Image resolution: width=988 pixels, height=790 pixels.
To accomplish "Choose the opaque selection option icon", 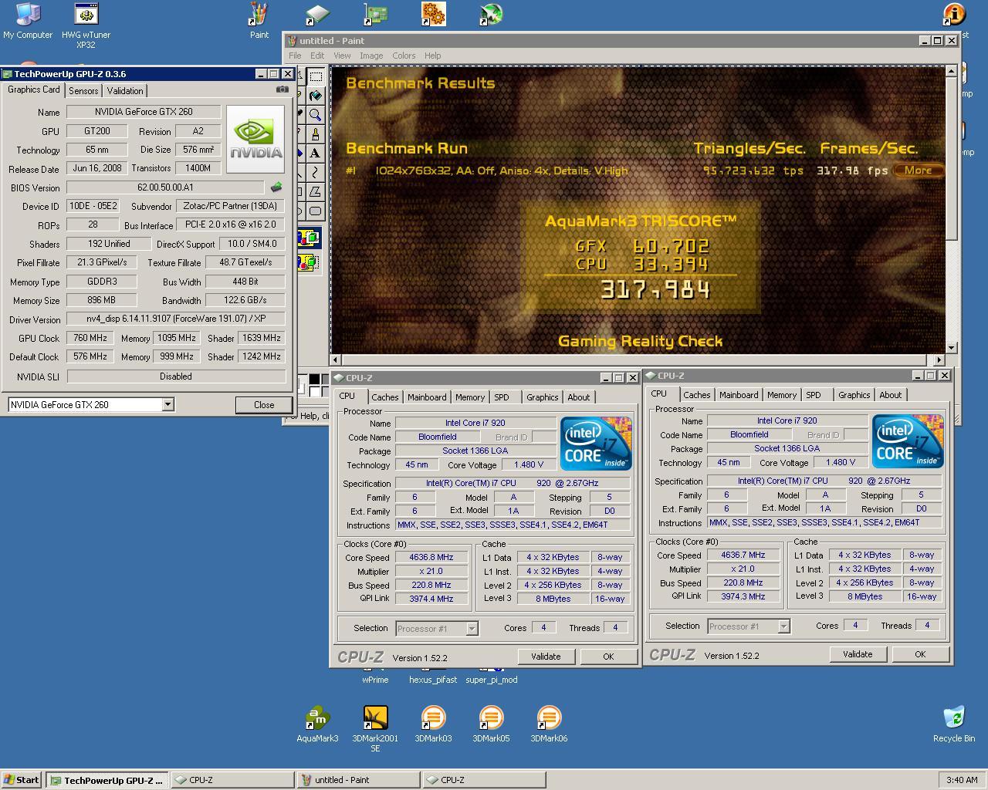I will 308,238.
